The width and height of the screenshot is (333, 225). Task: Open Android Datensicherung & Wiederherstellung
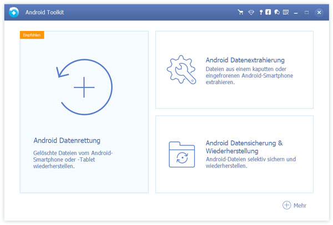click(x=234, y=154)
